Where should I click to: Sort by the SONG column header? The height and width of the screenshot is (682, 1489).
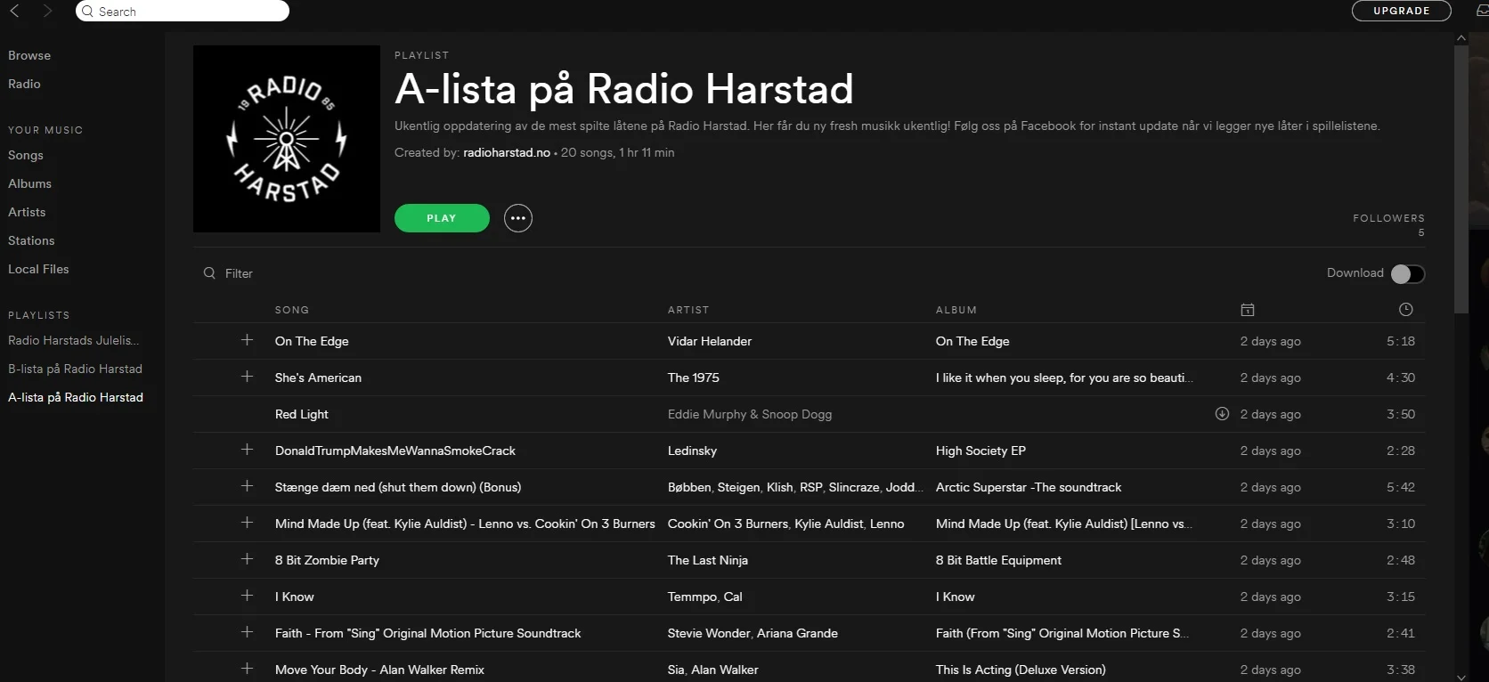pos(292,310)
